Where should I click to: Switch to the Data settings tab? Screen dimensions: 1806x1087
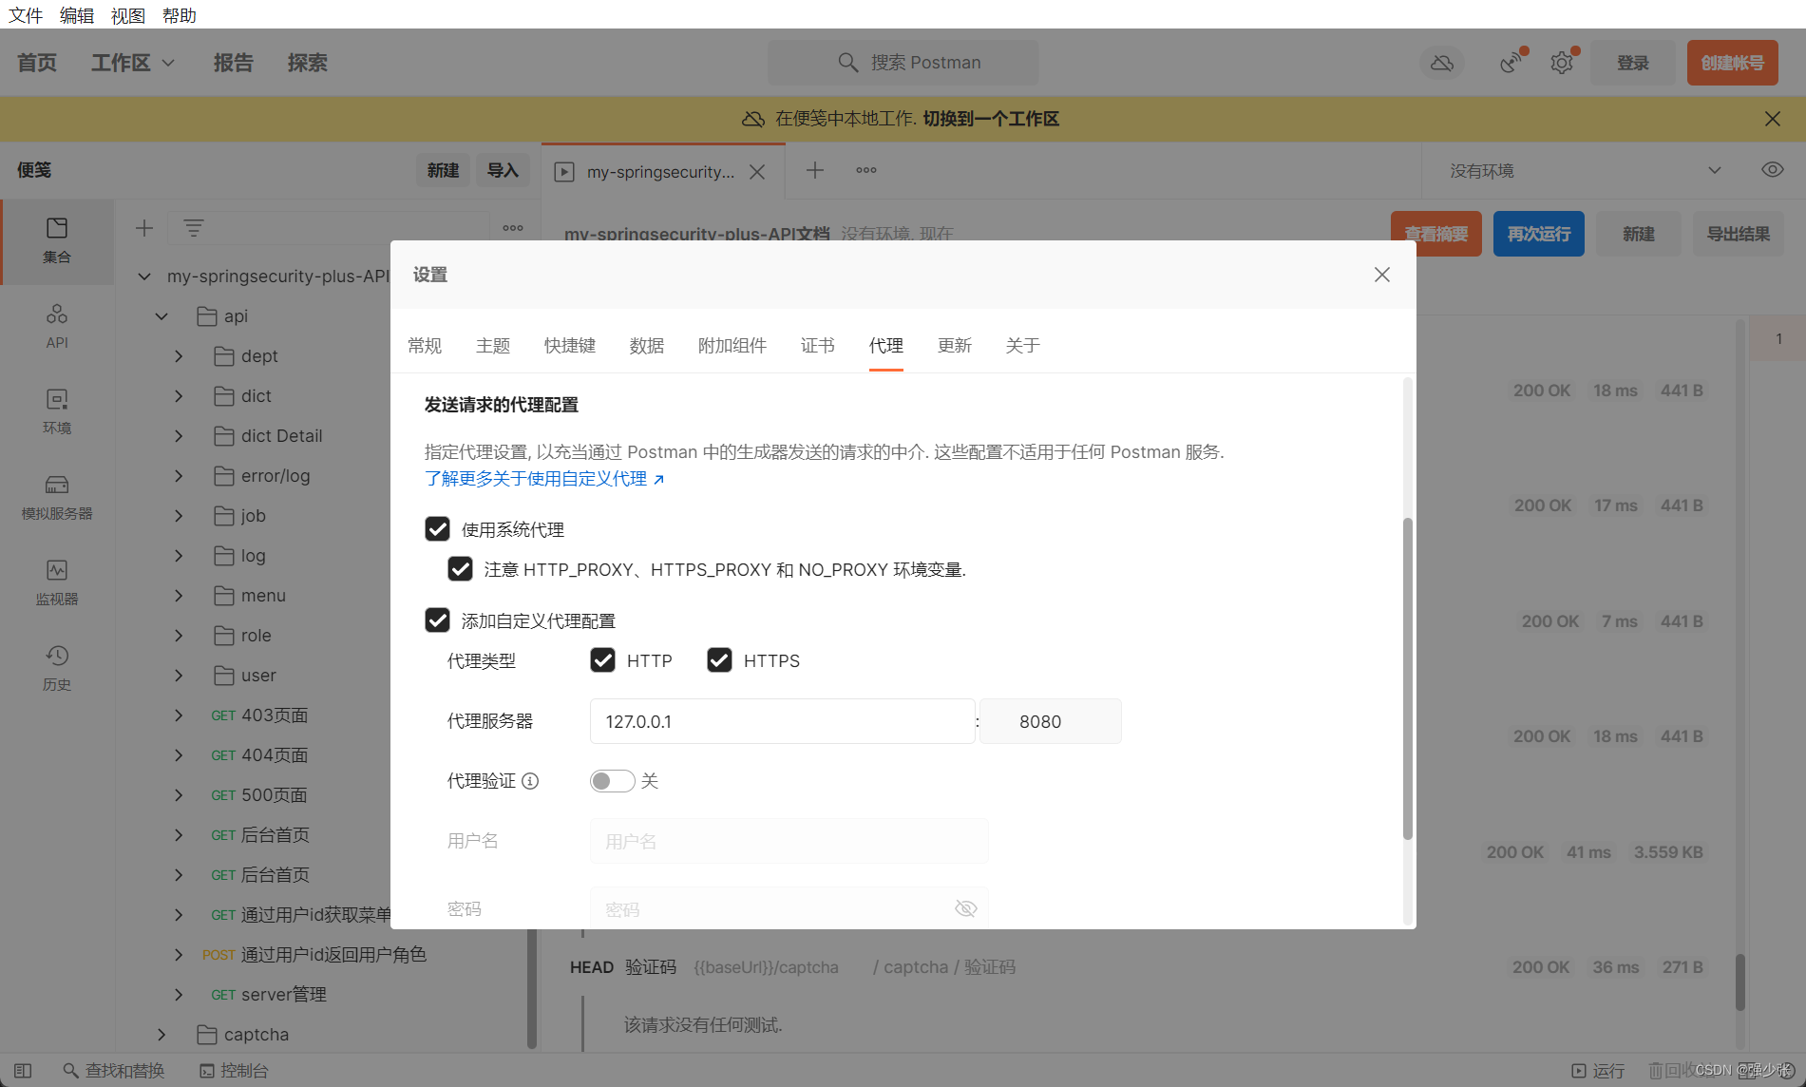coord(647,346)
